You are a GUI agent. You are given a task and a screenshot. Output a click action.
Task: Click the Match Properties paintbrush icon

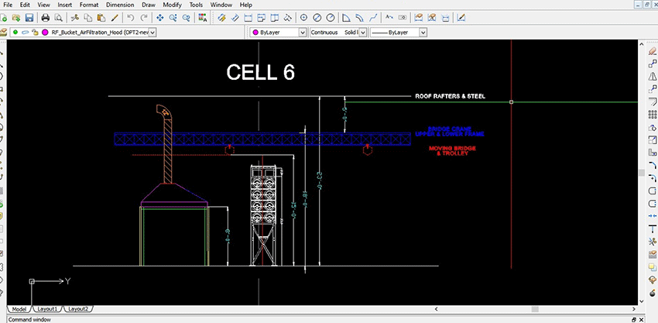(x=114, y=17)
